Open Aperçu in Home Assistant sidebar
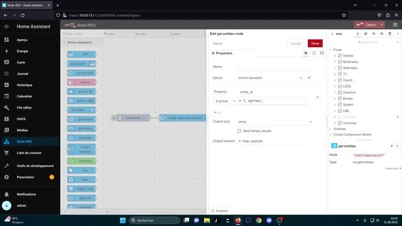 [30, 40]
